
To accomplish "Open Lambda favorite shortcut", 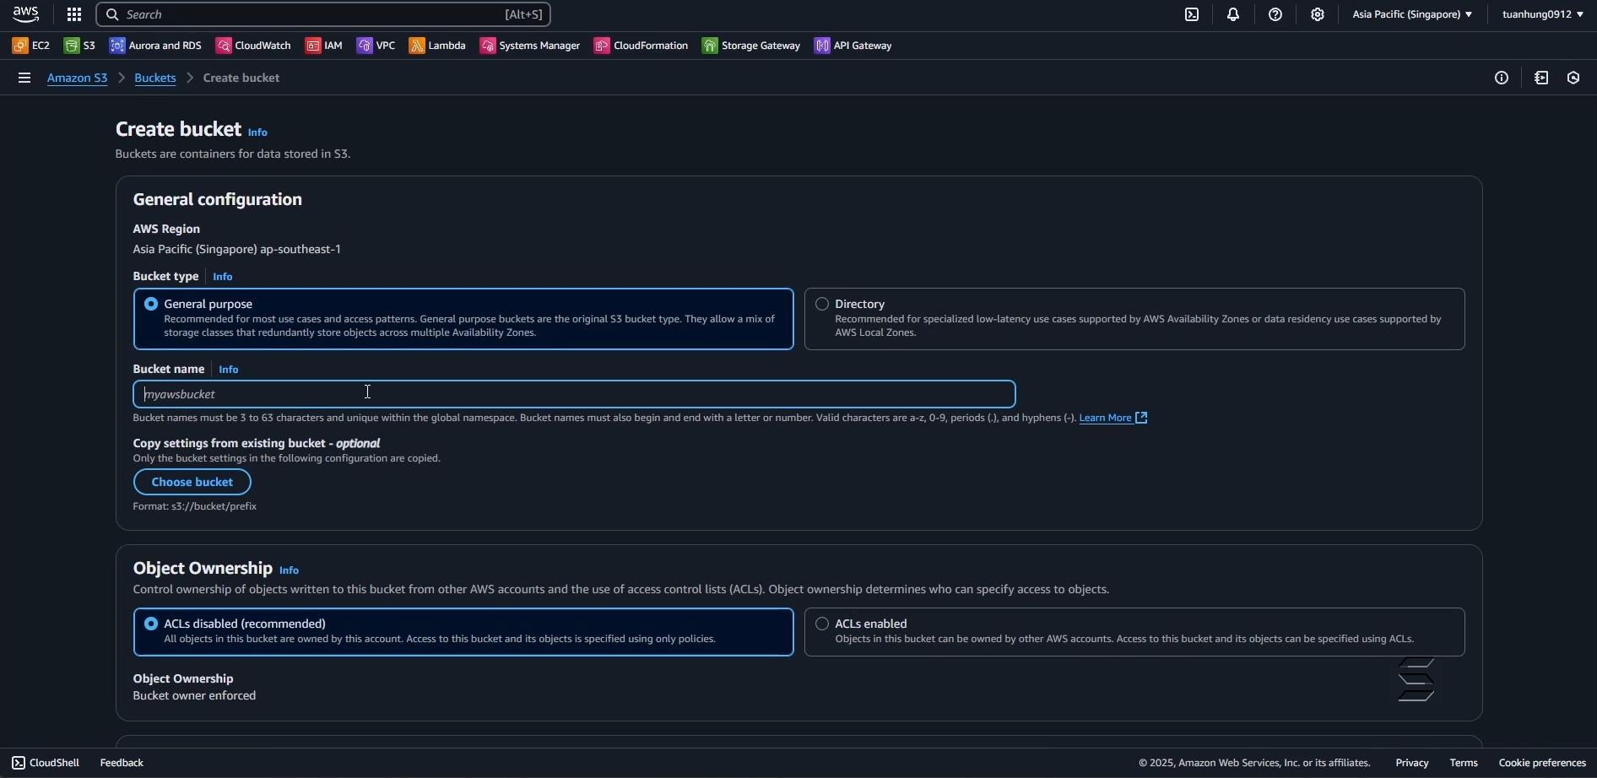I will pyautogui.click(x=438, y=46).
